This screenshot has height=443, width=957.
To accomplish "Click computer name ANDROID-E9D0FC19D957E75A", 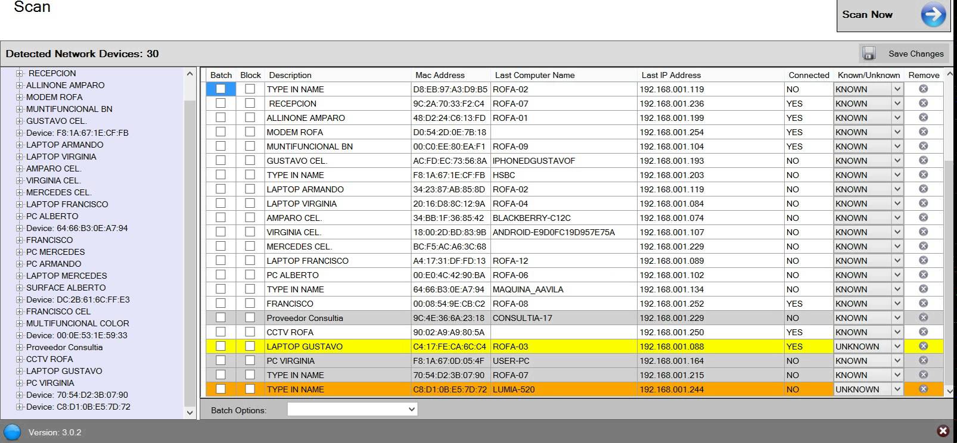I will (554, 232).
